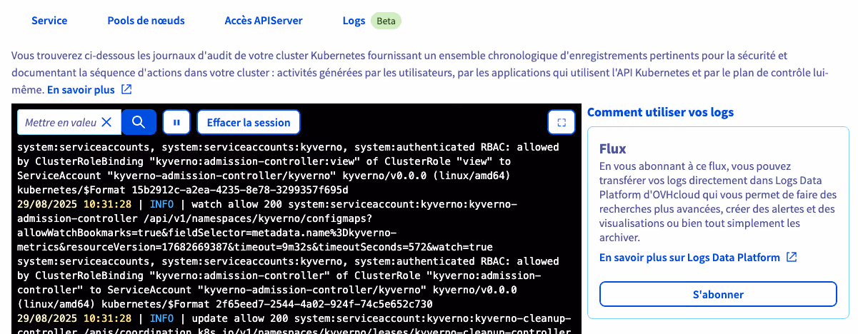Click external link icon beside first En savoir plus
The image size is (858, 334).
pos(126,90)
